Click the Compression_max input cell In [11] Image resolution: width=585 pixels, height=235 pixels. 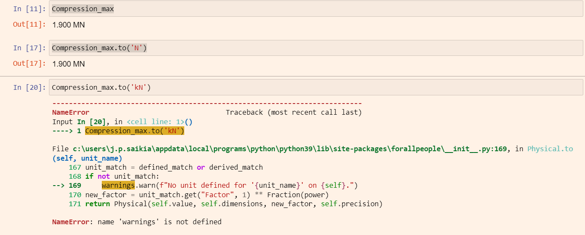[x=316, y=9]
